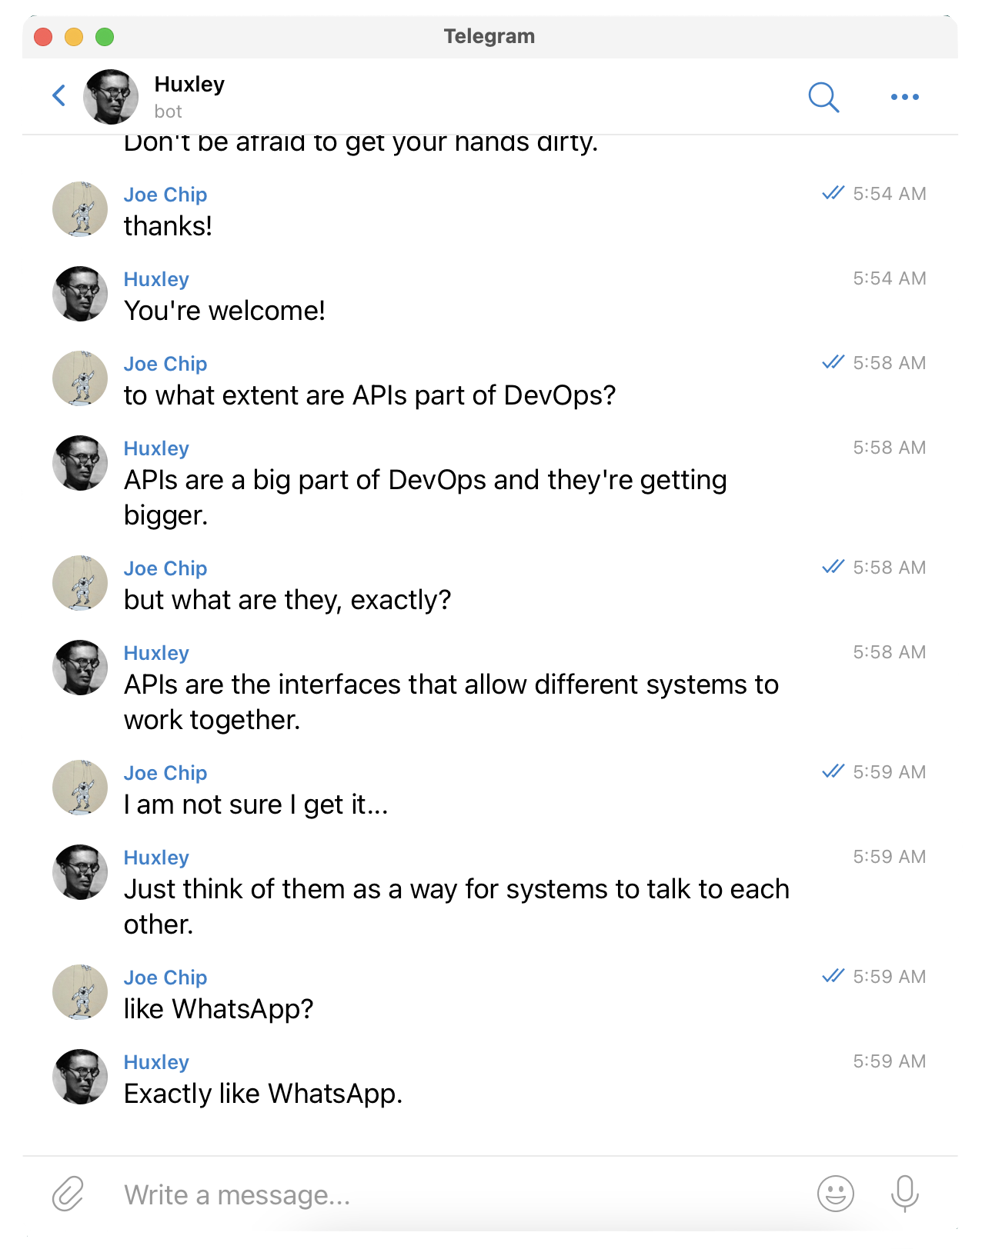Image resolution: width=982 pixels, height=1249 pixels.
Task: Start voice recording with microphone icon
Action: click(x=905, y=1194)
